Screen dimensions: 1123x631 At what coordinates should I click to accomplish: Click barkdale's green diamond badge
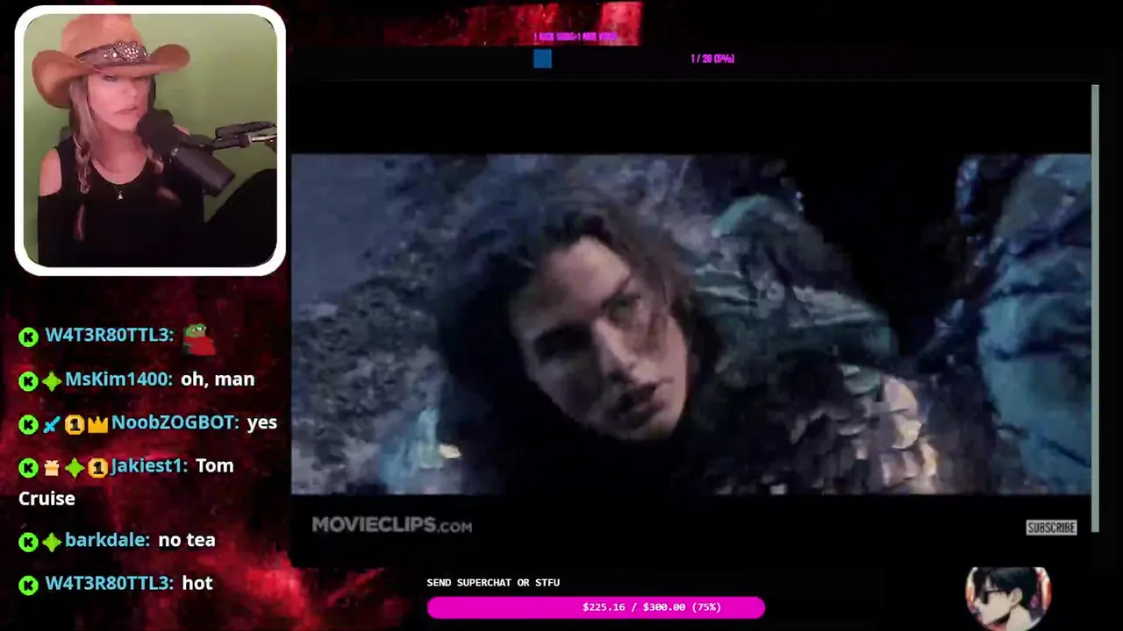pyautogui.click(x=52, y=542)
